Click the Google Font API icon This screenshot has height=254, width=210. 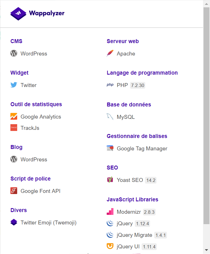coord(14,191)
